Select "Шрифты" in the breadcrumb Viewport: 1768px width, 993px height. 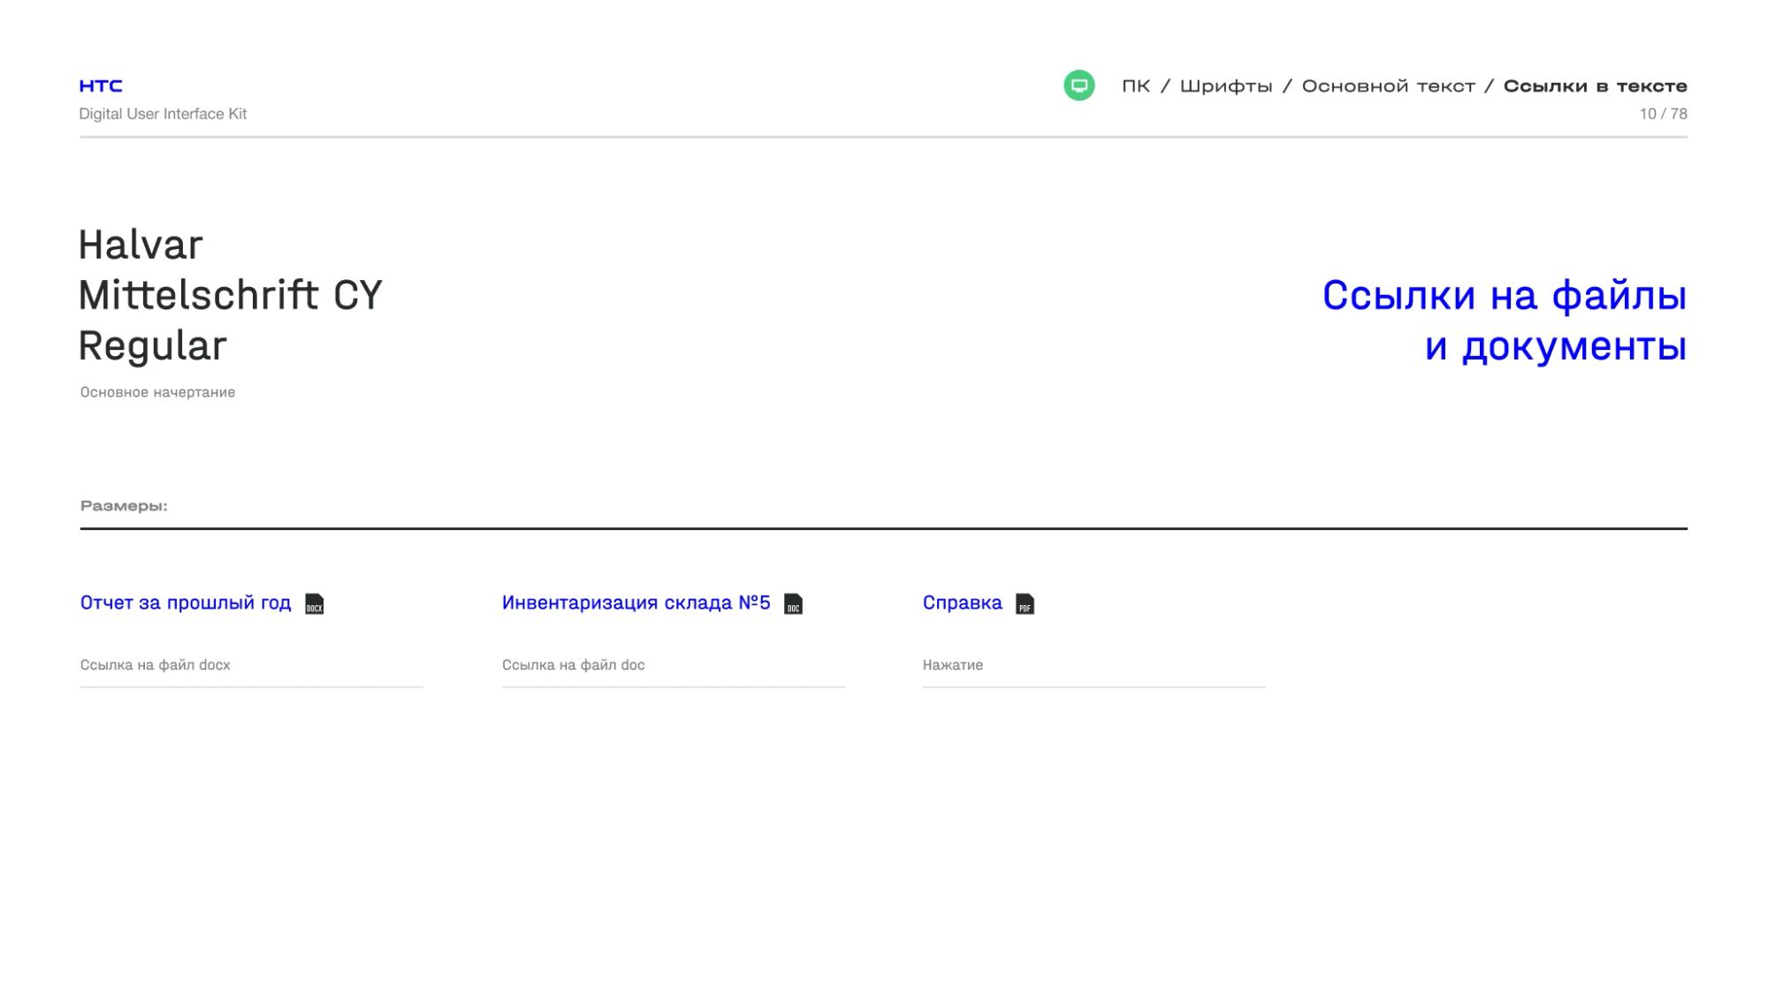tap(1226, 87)
